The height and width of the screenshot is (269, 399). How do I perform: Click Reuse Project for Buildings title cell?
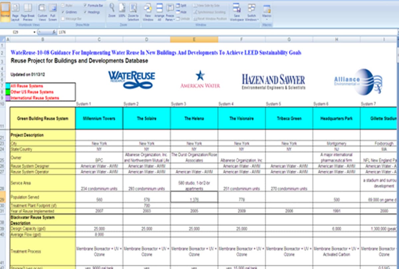pyautogui.click(x=79, y=61)
